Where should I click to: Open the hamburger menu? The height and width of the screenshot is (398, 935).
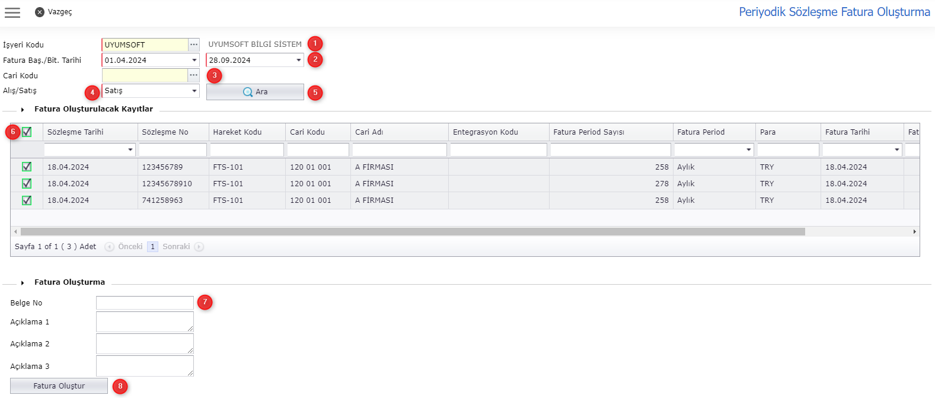(x=12, y=12)
